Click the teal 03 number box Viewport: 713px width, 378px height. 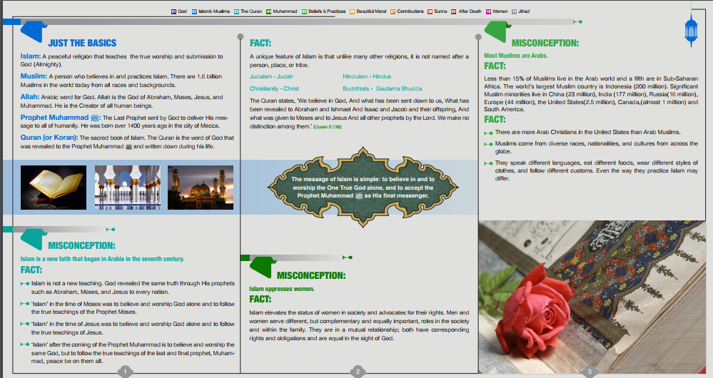[x=236, y=11]
